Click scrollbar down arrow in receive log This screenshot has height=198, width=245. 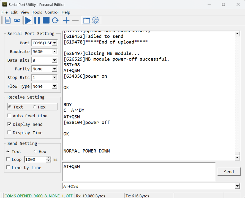click(x=237, y=158)
